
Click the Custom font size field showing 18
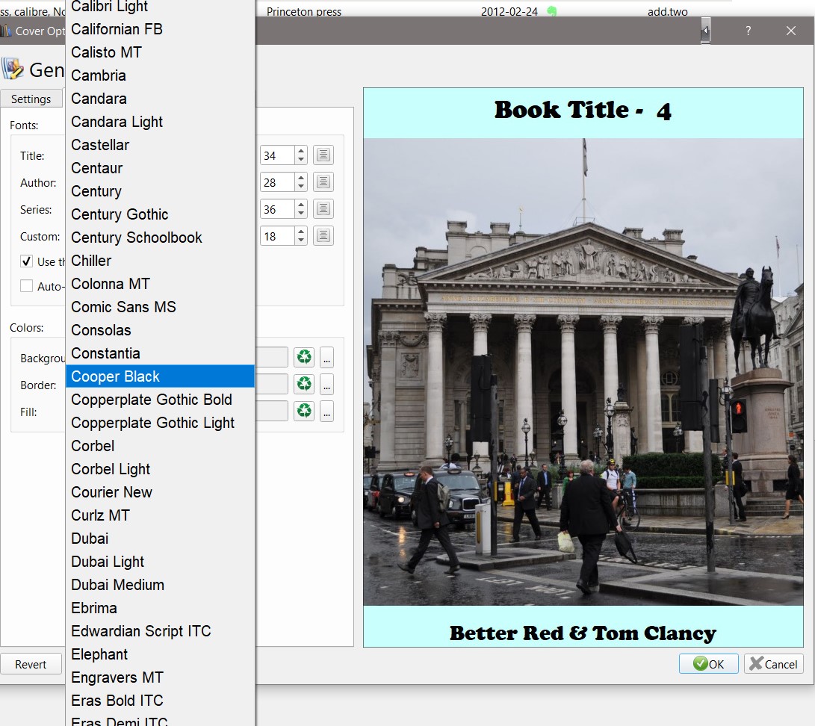(x=278, y=237)
